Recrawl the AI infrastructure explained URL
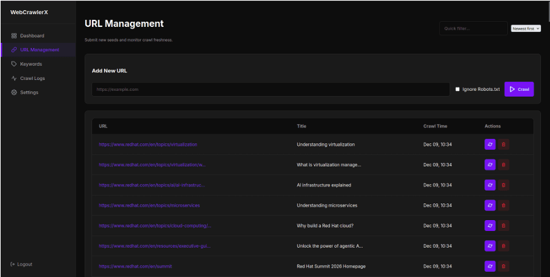The height and width of the screenshot is (277, 550). (490, 185)
